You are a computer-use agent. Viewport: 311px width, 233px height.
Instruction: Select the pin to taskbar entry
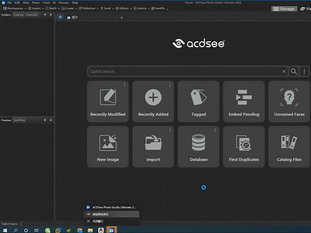[x=111, y=214]
